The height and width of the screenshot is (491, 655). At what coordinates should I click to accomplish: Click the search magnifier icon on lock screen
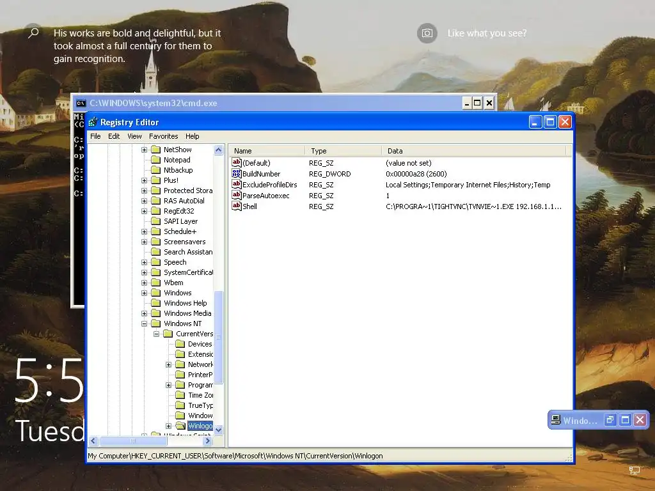coord(33,33)
